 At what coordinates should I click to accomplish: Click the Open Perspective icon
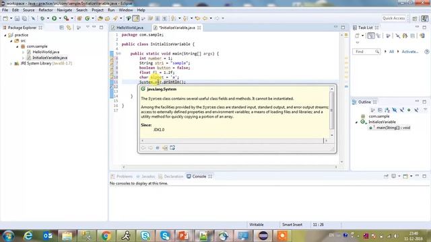(x=415, y=18)
